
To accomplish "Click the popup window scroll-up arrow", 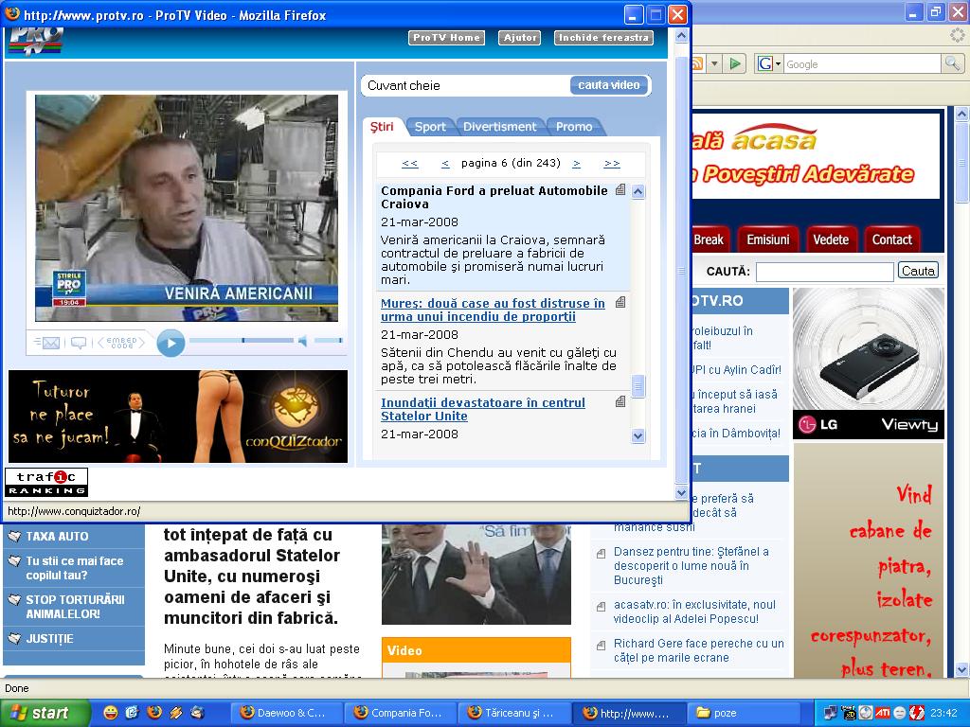I will (681, 36).
